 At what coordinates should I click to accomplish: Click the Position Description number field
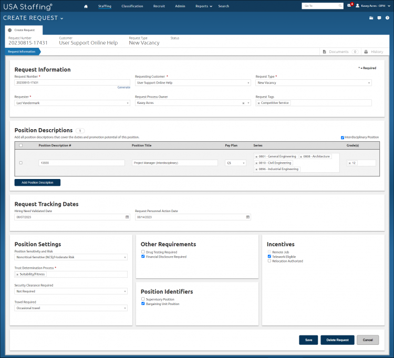[x=81, y=163]
